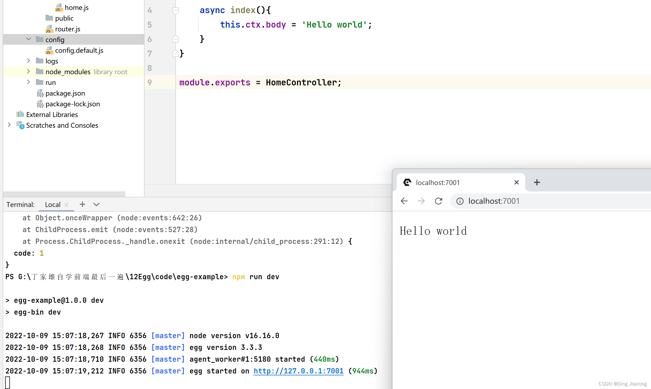651x389 pixels.
Task: Open config.default.js file icon
Action: point(49,50)
